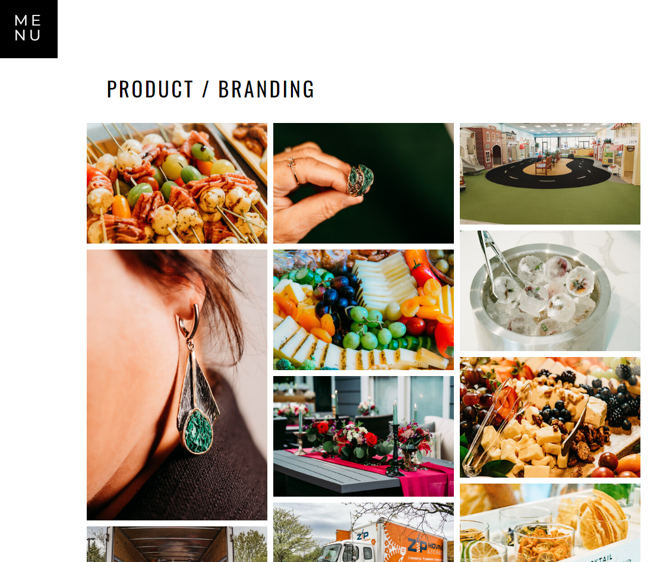Open the table with pink runner photo
This screenshot has height=562, width=663.
click(x=363, y=436)
